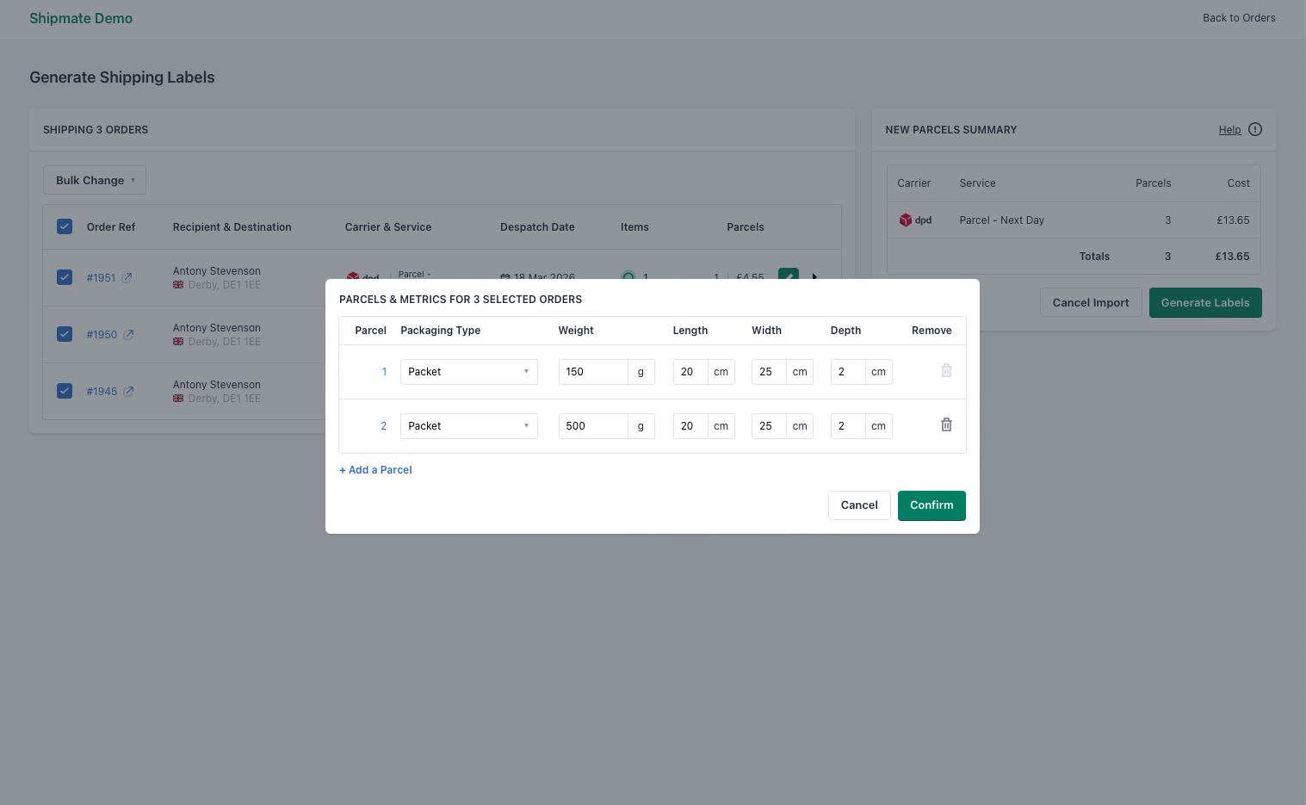Click the dpd carrier logo in the summary
Image resolution: width=1306 pixels, height=805 pixels.
click(x=907, y=220)
